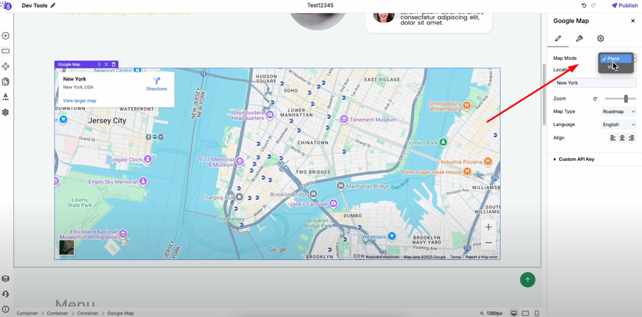
Task: Open the pages icon in left sidebar
Action: (6, 82)
